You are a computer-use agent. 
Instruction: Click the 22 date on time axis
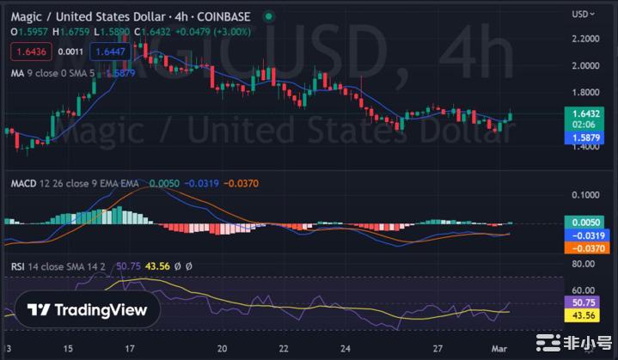pyautogui.click(x=284, y=349)
